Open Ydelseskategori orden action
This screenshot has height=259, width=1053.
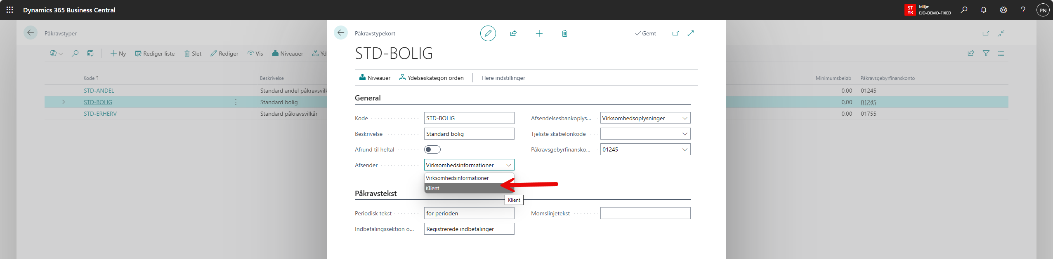(x=431, y=78)
